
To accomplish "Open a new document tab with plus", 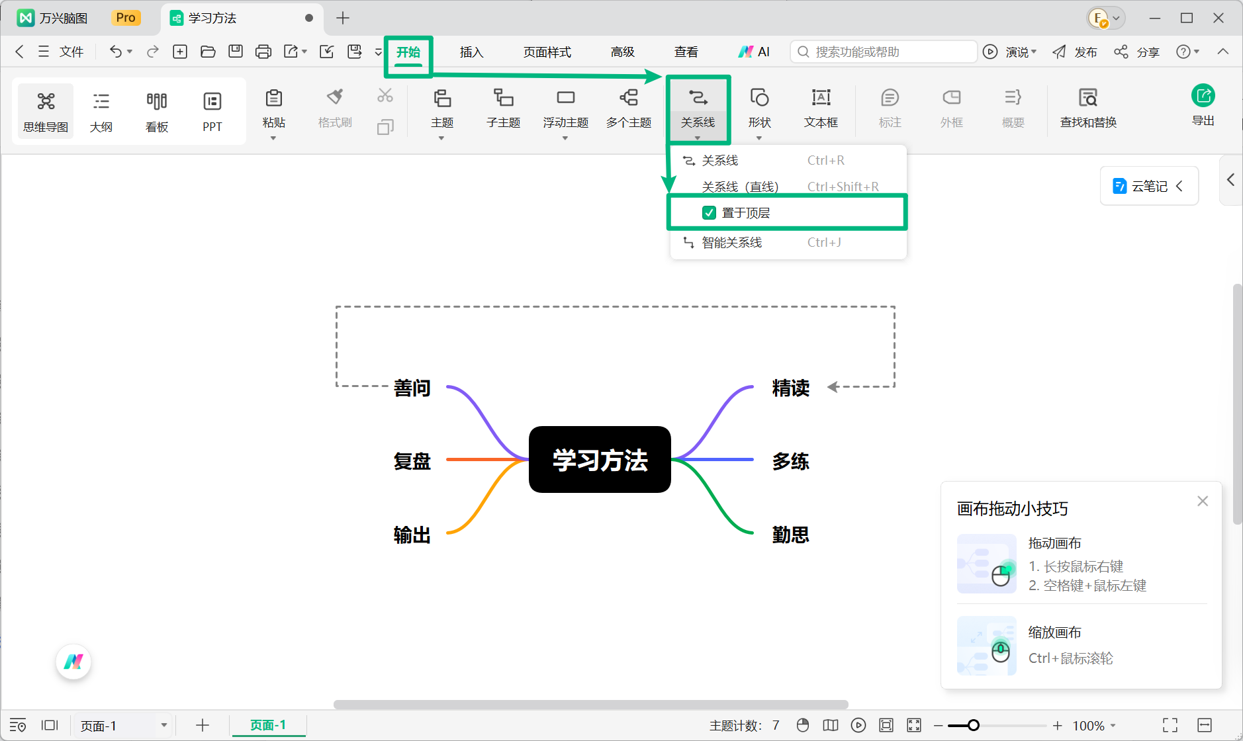I will pos(342,19).
